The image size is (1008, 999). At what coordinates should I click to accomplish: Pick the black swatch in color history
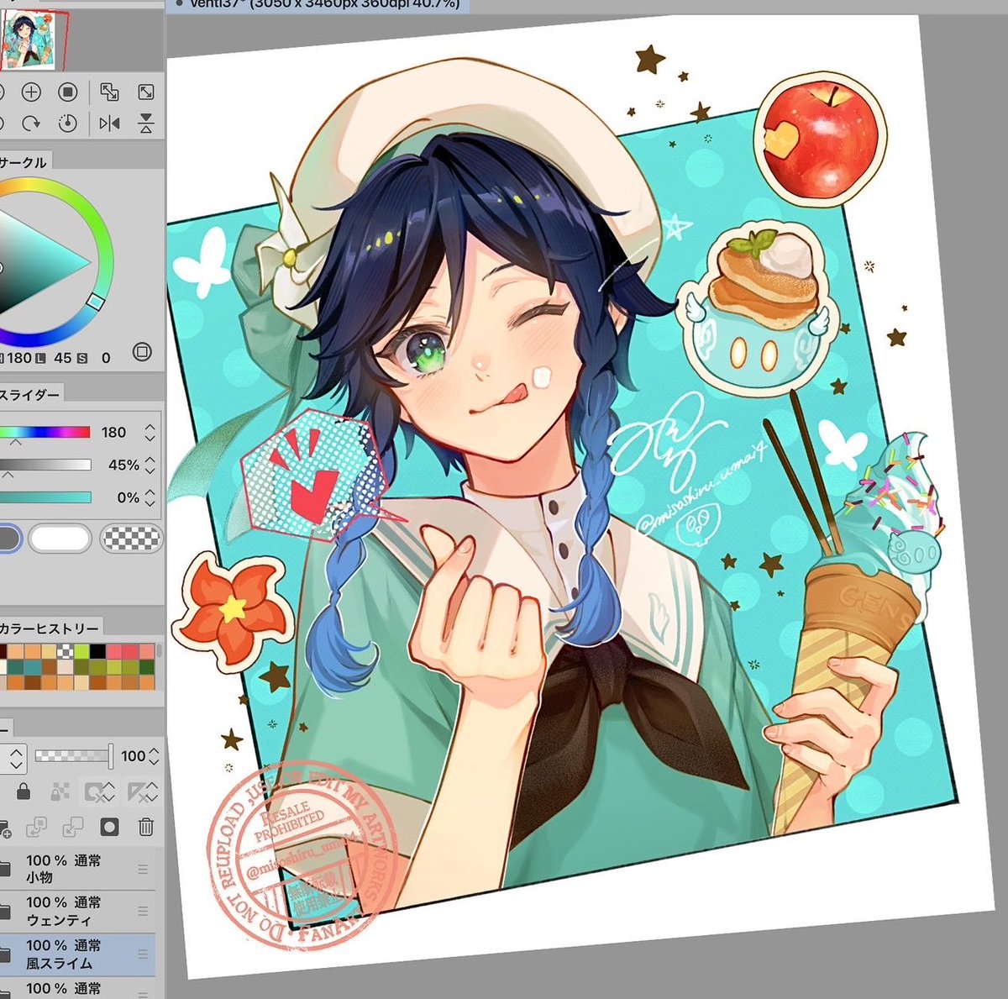(98, 652)
